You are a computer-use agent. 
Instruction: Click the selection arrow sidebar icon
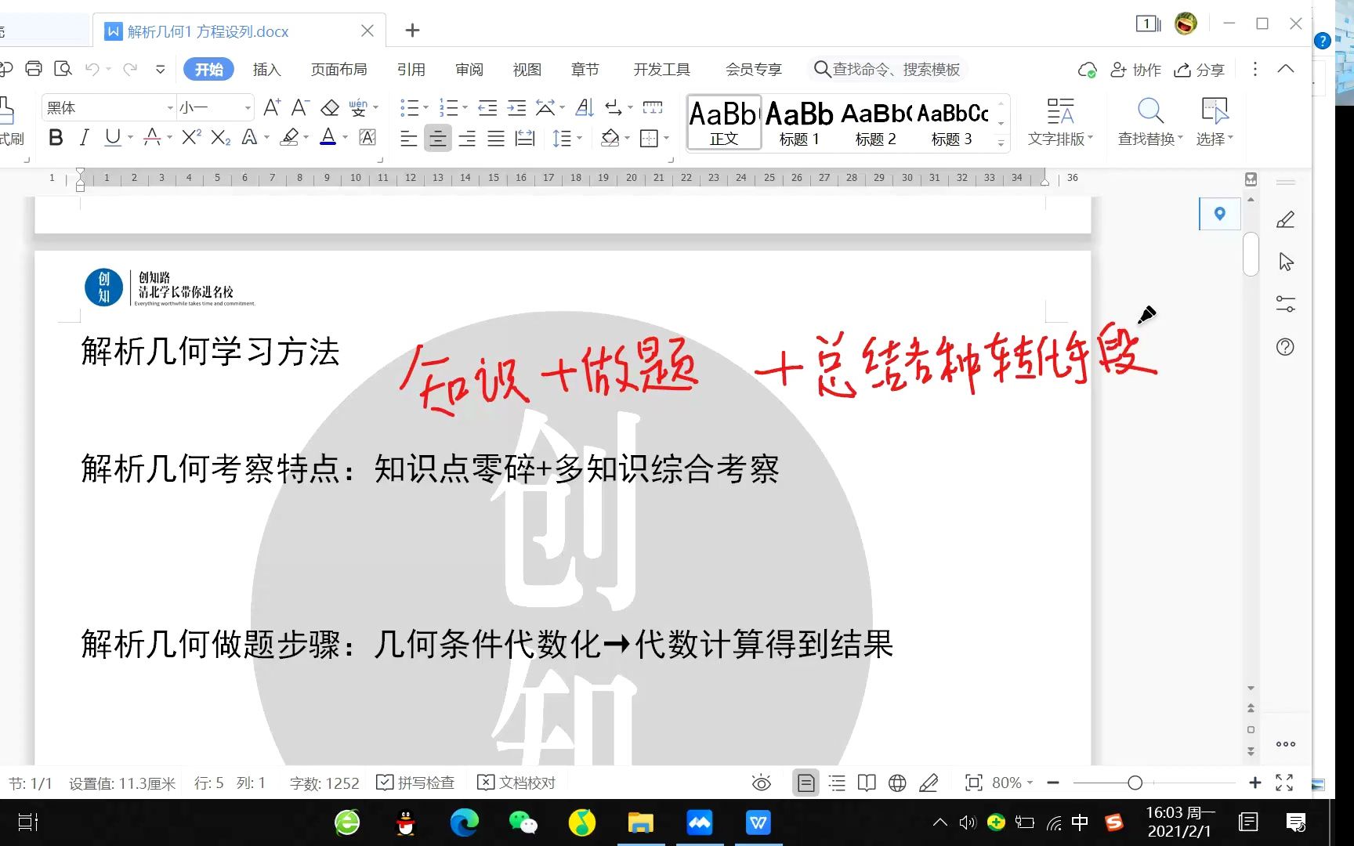(1285, 262)
